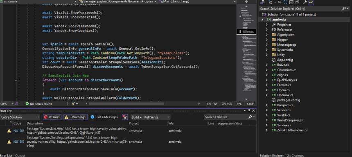Image resolution: width=352 pixels, height=157 pixels.
Task: Select ZeroKbTxtRemover.cs in Solution Explorer
Action: [x=292, y=130]
